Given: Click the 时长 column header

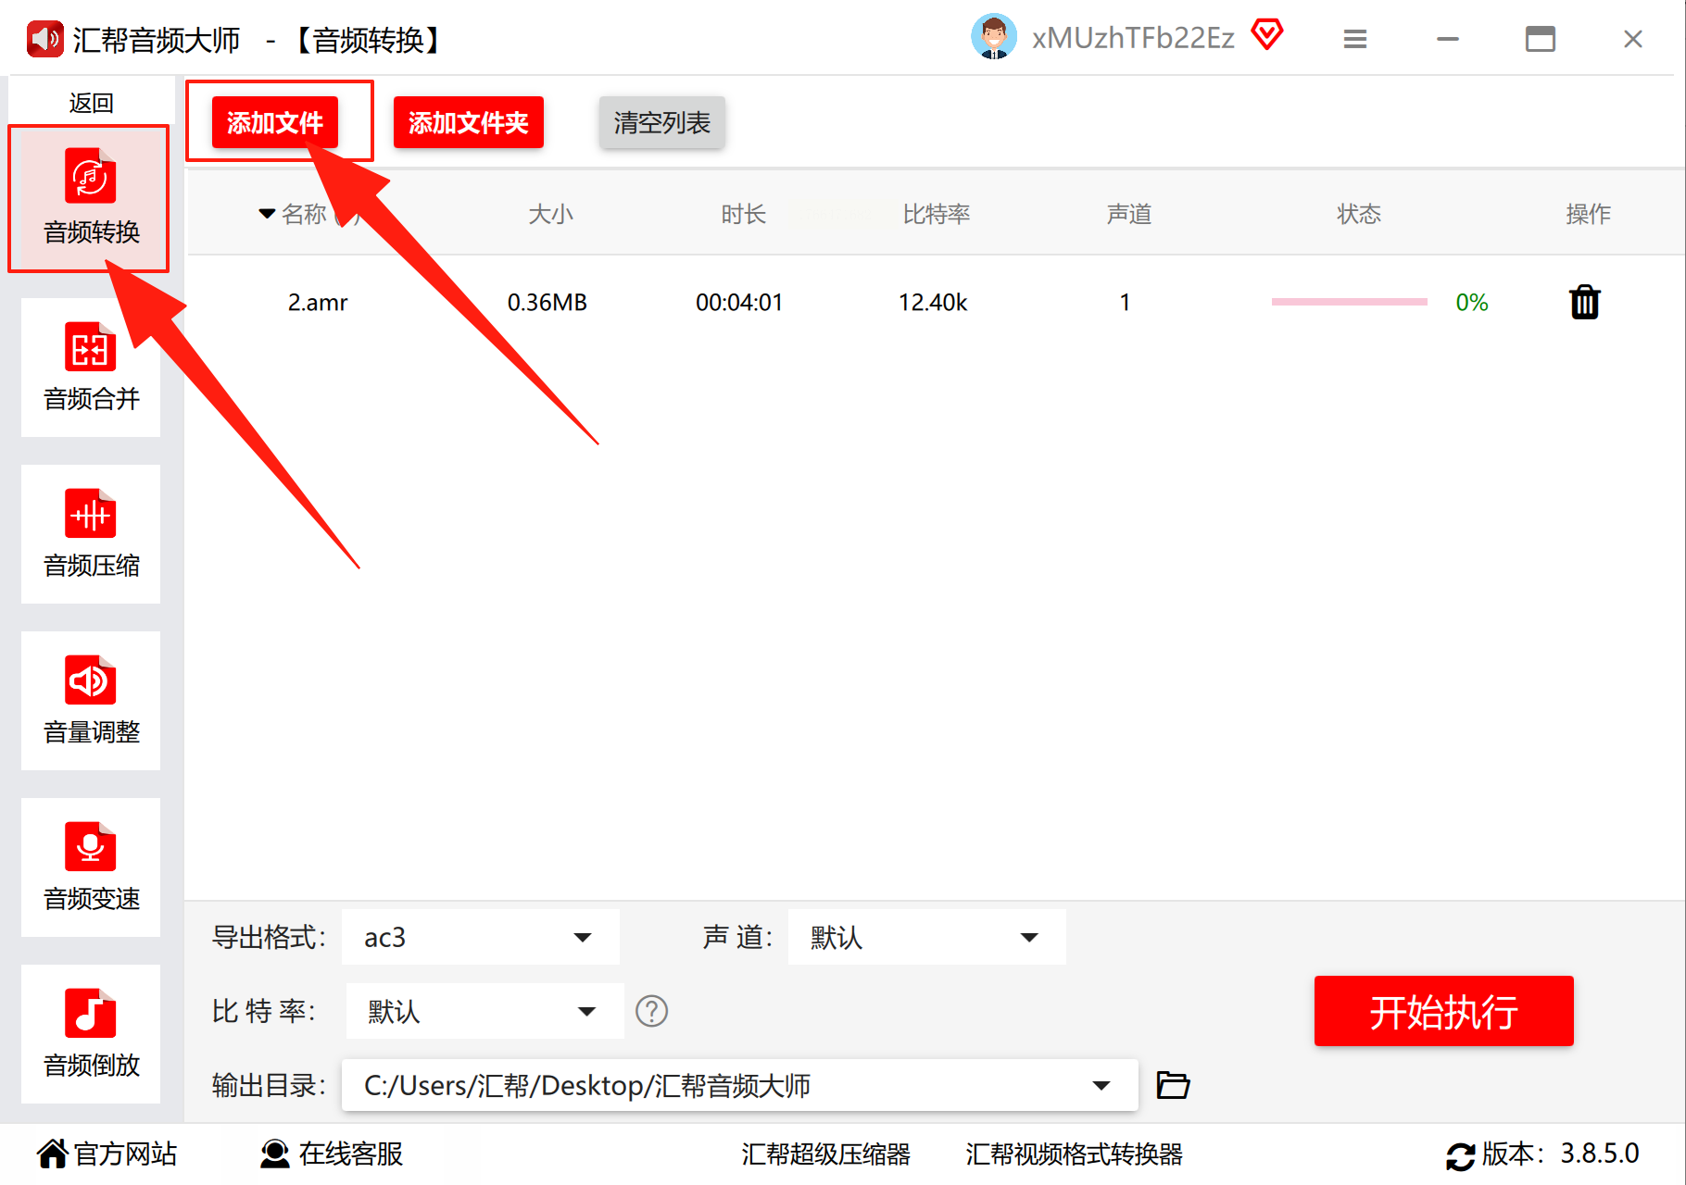Looking at the screenshot, I should [744, 214].
